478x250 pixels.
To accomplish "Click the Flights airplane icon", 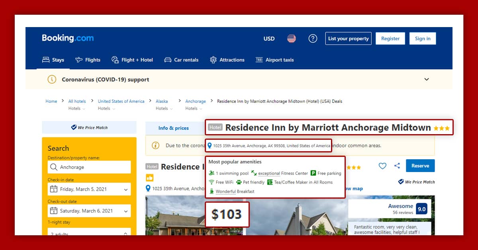I will (79, 60).
